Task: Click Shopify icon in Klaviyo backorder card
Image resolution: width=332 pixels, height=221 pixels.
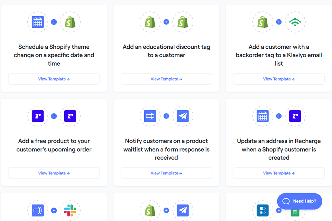Action: coord(262,22)
